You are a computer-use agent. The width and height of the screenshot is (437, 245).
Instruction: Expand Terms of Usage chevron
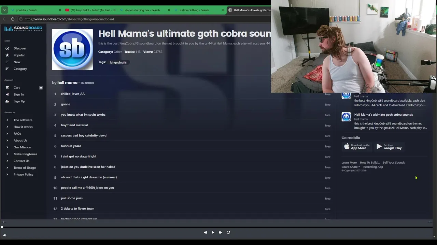(7, 168)
